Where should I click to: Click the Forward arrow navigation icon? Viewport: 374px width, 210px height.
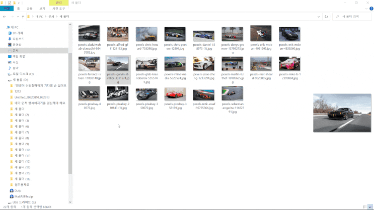pyautogui.click(x=12, y=17)
